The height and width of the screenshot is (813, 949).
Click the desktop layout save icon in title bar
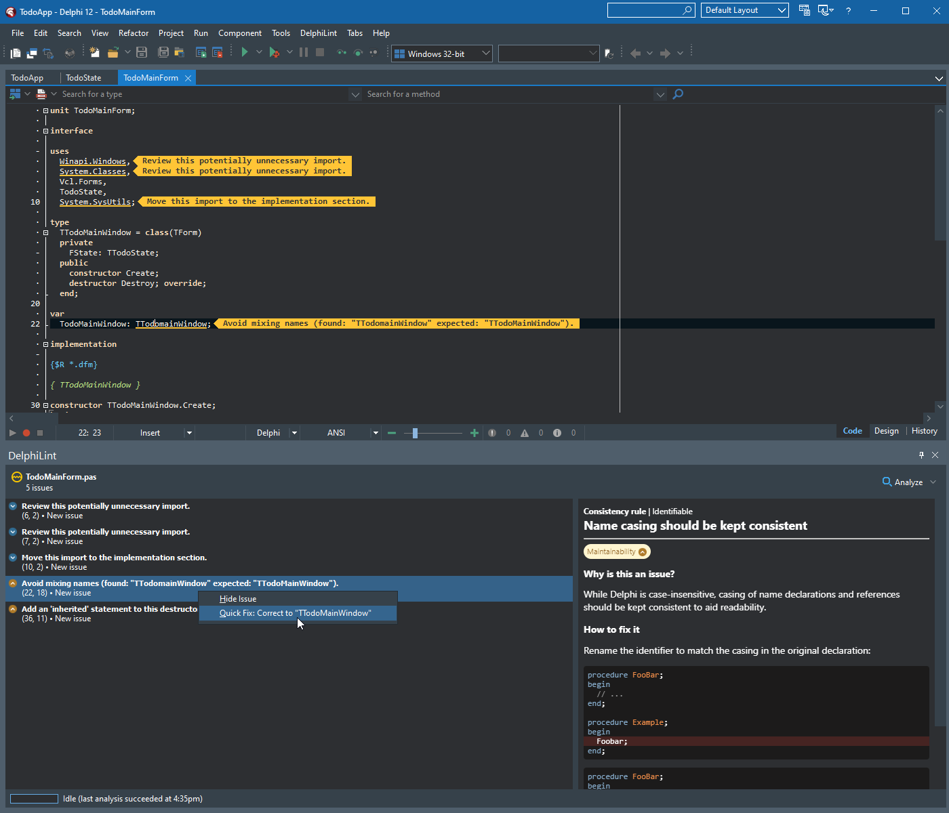tap(805, 10)
